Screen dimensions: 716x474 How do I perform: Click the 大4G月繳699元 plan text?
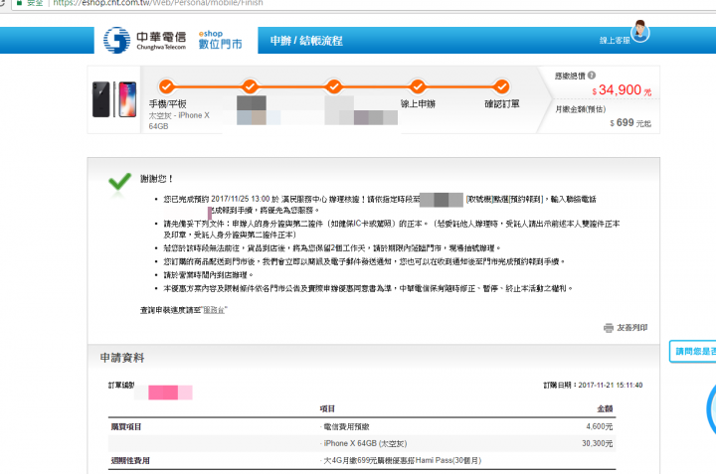[401, 460]
